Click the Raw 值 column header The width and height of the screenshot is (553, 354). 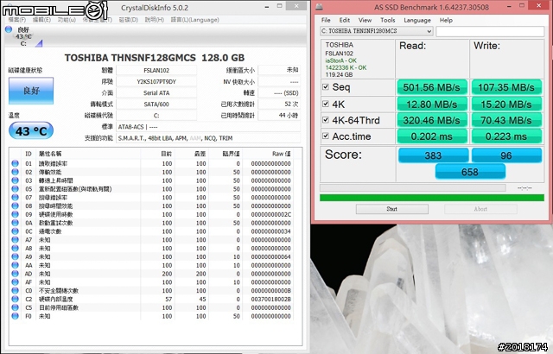281,154
